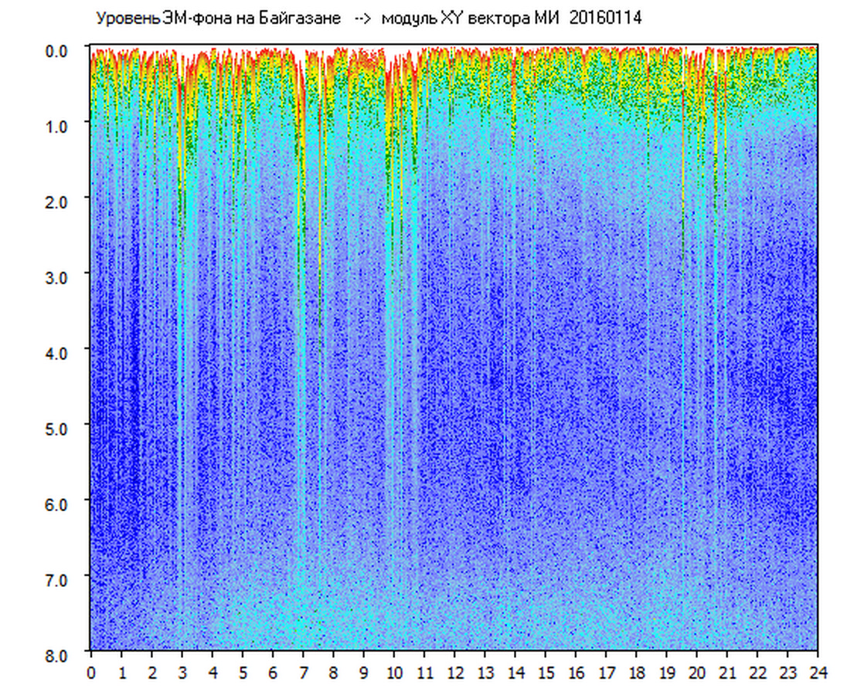Click the y-axis label 1.0
The image size is (847, 695).
point(59,125)
